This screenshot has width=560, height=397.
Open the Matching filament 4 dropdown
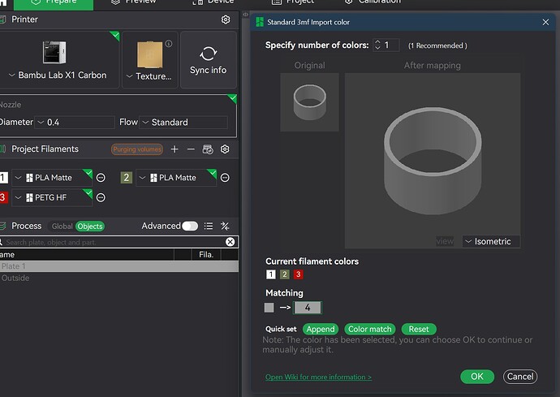tap(308, 308)
